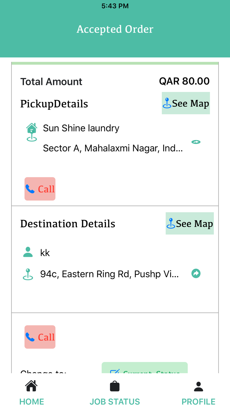The image size is (230, 410).
Task: Tap the Sector A, Mahalaxmi Nagar address
Action: tap(113, 148)
